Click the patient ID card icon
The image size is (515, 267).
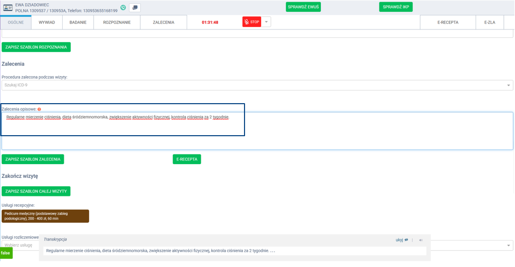[8, 8]
